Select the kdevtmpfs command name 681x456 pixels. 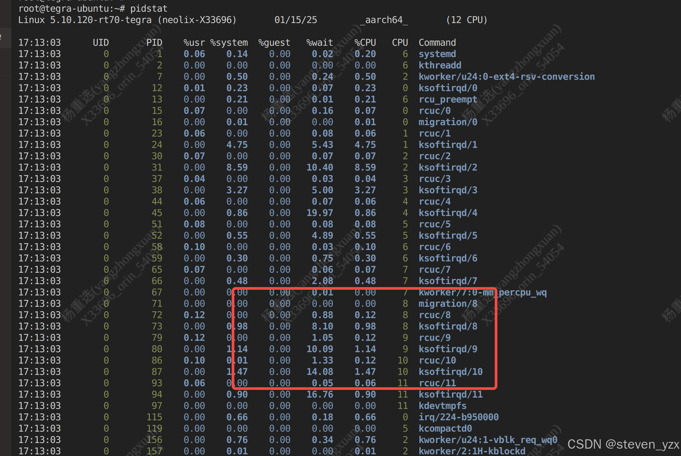(x=442, y=406)
